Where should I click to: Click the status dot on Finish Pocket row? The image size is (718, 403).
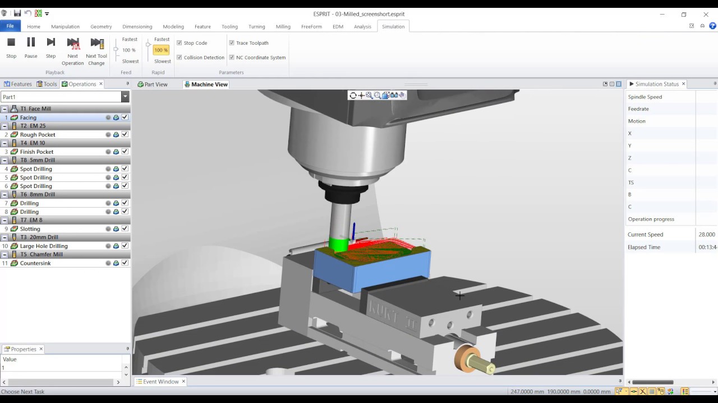pos(108,152)
